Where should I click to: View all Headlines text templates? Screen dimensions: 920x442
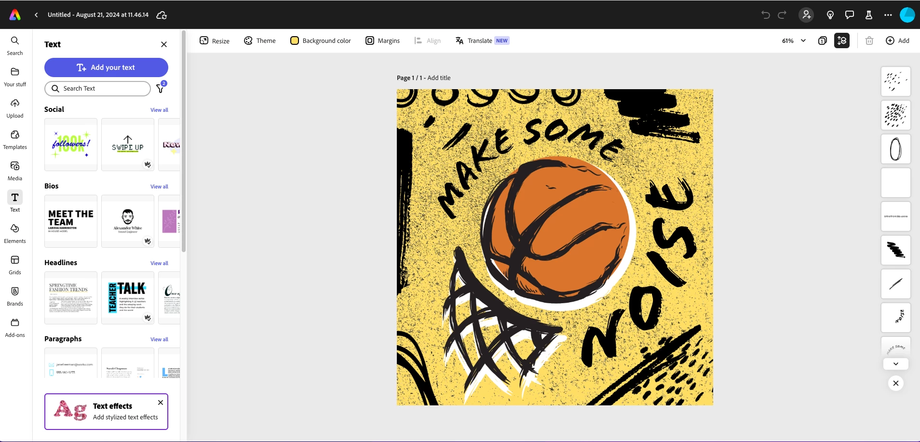pyautogui.click(x=159, y=263)
